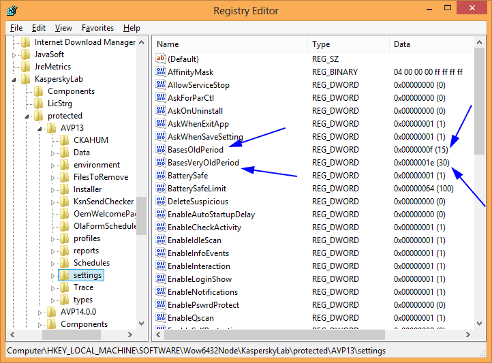Click the BatterySafeLimit value icon
Screen dimensions: 492x363
tap(161, 188)
